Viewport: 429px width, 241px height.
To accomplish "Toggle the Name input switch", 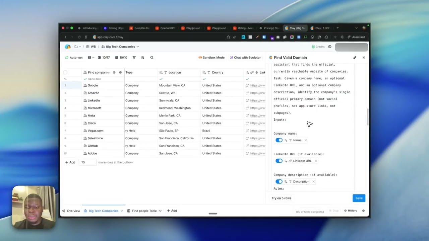I will 279,140.
